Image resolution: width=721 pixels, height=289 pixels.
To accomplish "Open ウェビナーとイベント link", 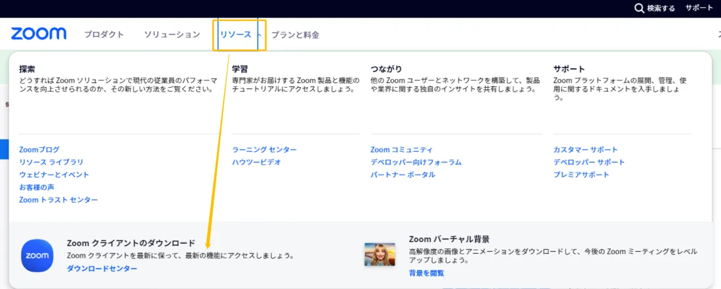I will (x=54, y=175).
